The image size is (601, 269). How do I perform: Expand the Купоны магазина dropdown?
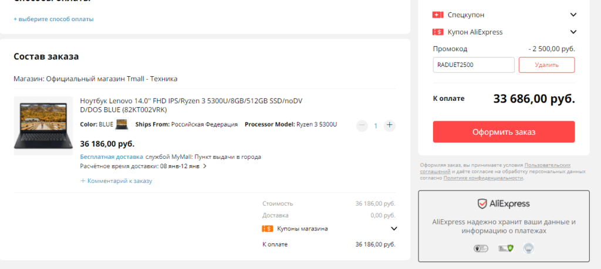[x=394, y=229]
